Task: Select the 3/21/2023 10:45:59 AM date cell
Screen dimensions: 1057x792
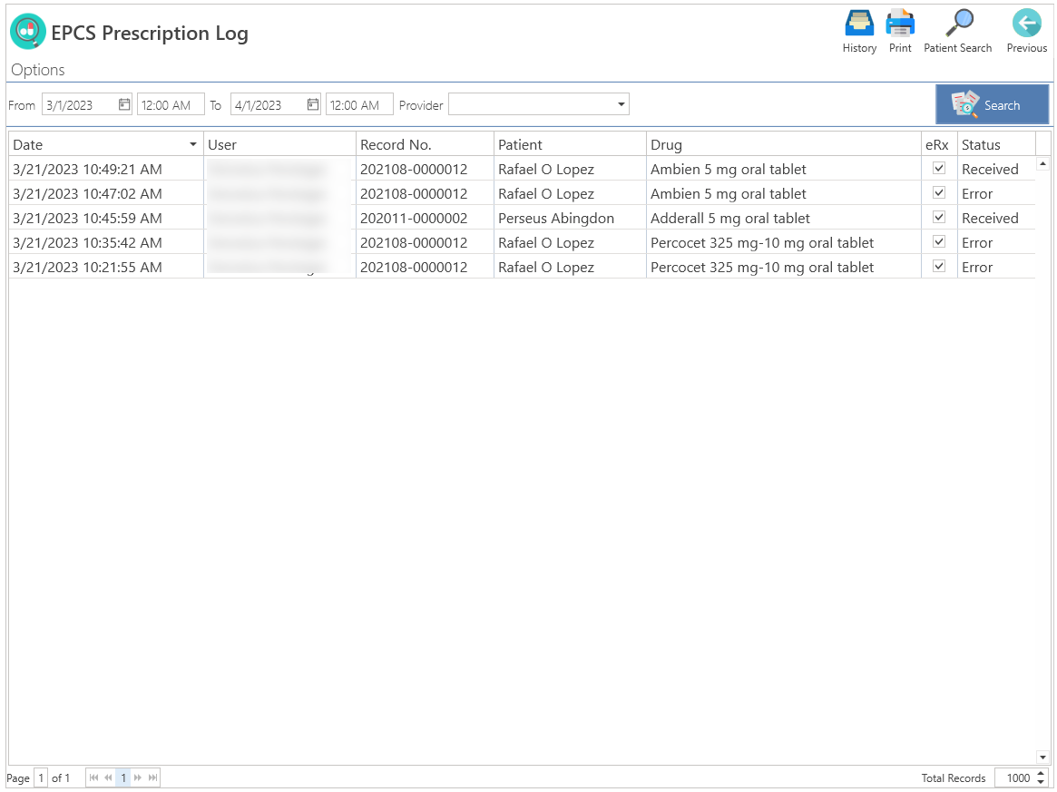Action: click(106, 218)
